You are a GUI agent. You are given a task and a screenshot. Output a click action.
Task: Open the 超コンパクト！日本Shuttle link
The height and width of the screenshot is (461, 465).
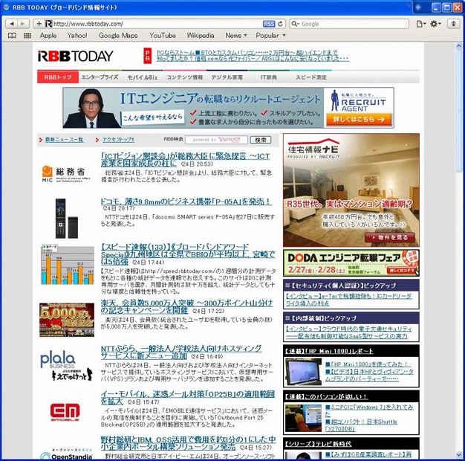point(361,425)
